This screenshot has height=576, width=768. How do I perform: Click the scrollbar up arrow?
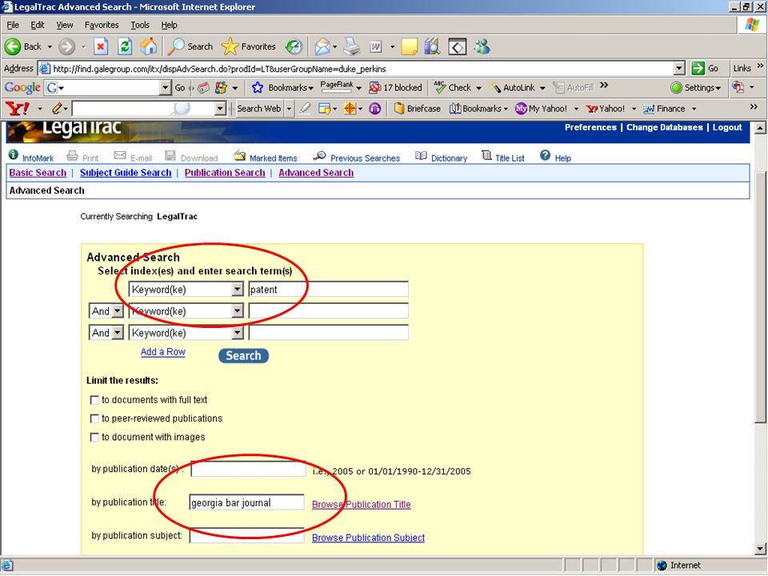(x=760, y=128)
